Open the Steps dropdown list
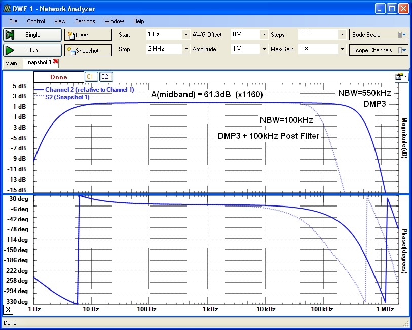Image resolution: width=412 pixels, height=330 pixels. click(342, 35)
